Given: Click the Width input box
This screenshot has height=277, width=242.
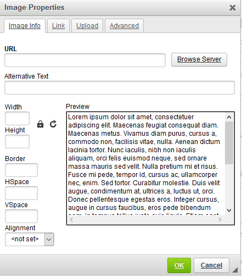Looking at the screenshot, I should [x=17, y=118].
